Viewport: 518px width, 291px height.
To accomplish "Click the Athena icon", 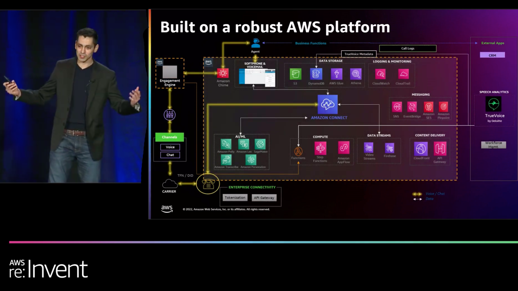I will point(356,74).
